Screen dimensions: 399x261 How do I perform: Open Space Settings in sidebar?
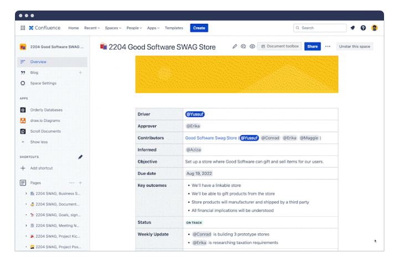coord(43,83)
